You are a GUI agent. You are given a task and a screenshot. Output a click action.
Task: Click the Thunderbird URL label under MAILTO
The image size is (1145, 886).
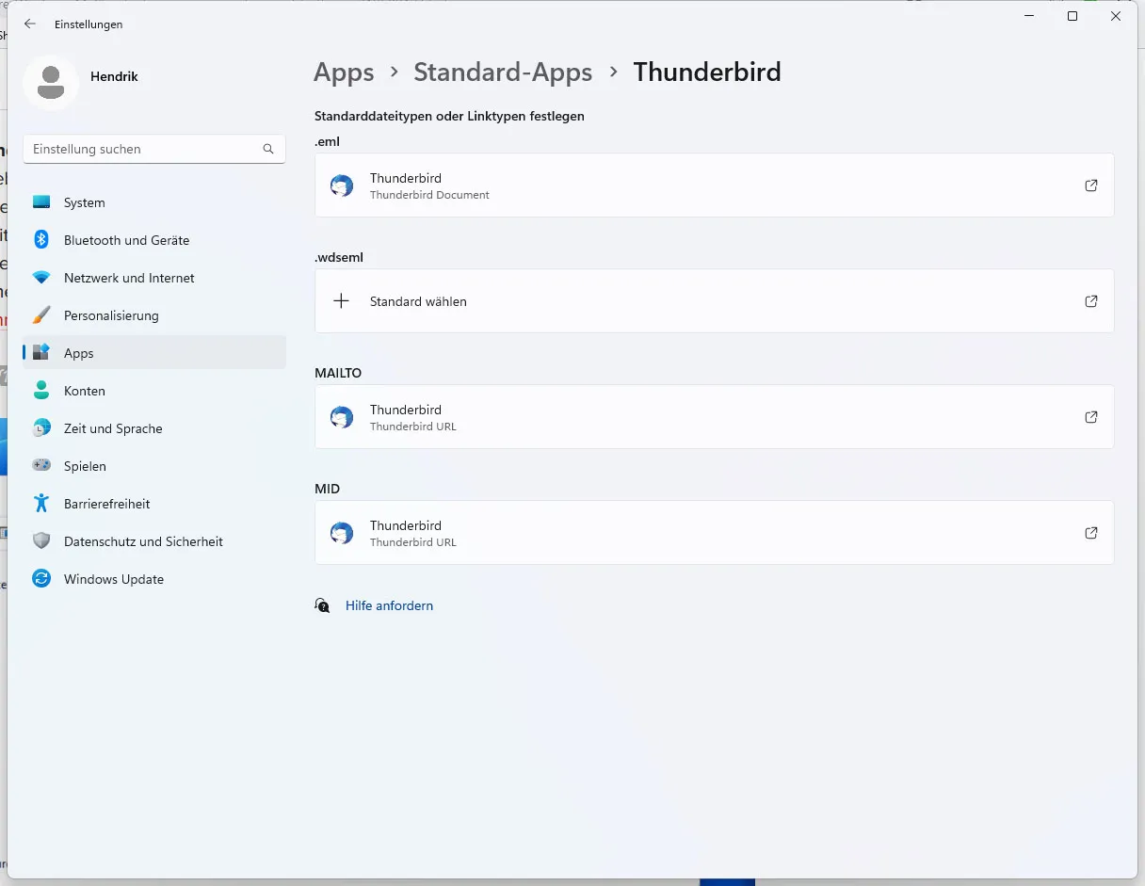coord(413,427)
